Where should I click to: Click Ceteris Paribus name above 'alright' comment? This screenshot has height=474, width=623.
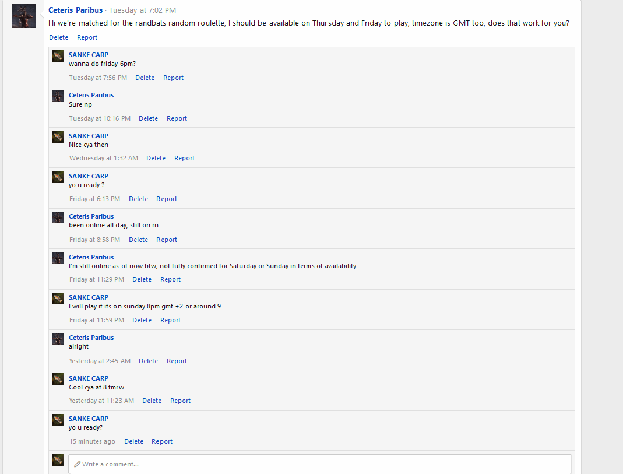tap(91, 338)
